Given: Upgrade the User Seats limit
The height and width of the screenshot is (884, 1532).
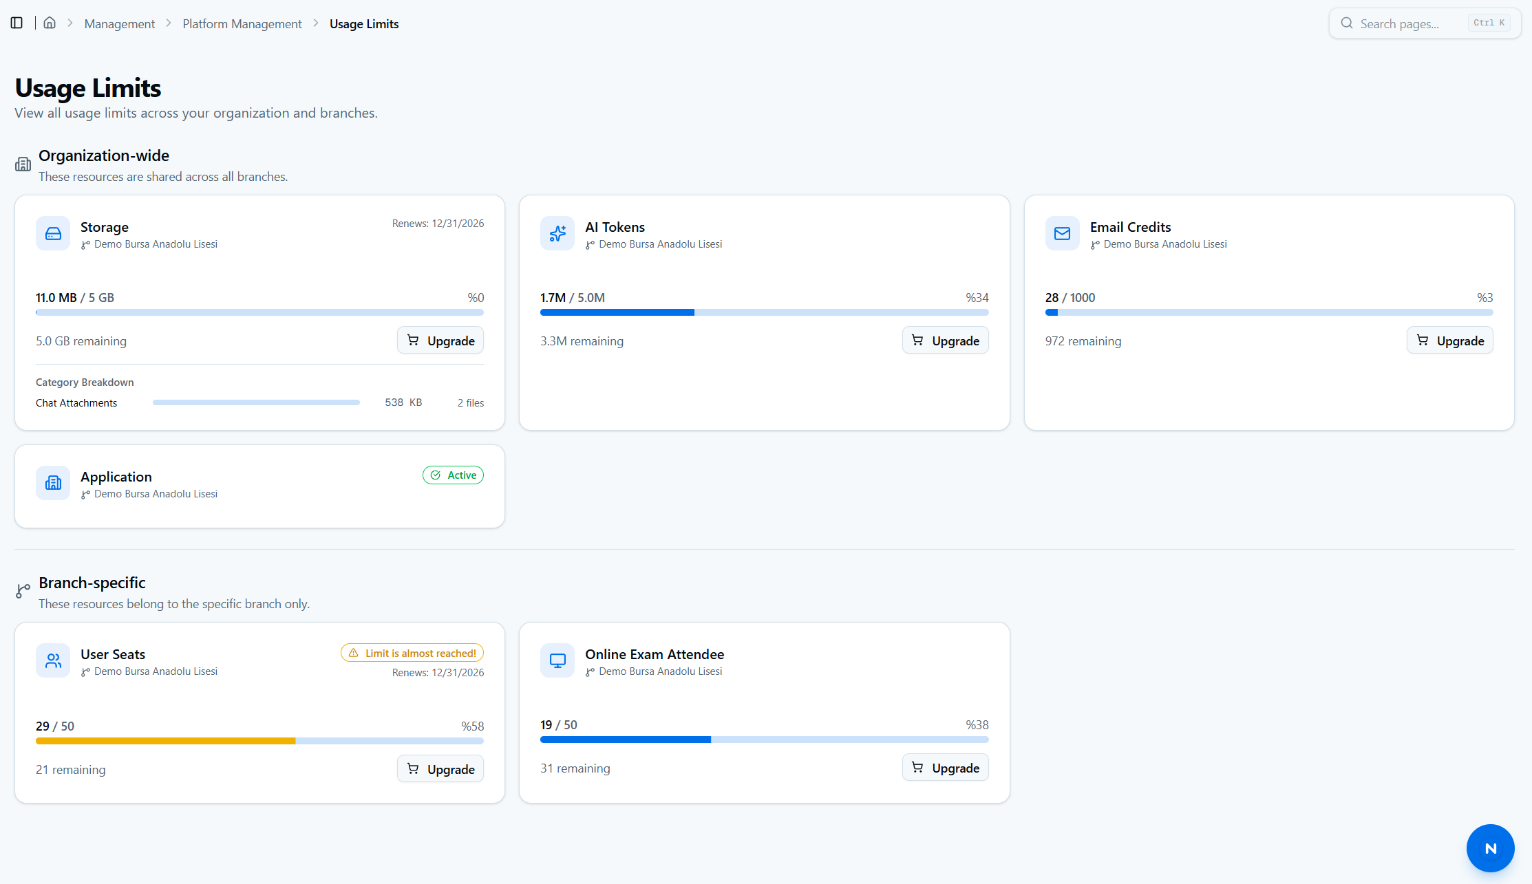Looking at the screenshot, I should (440, 769).
